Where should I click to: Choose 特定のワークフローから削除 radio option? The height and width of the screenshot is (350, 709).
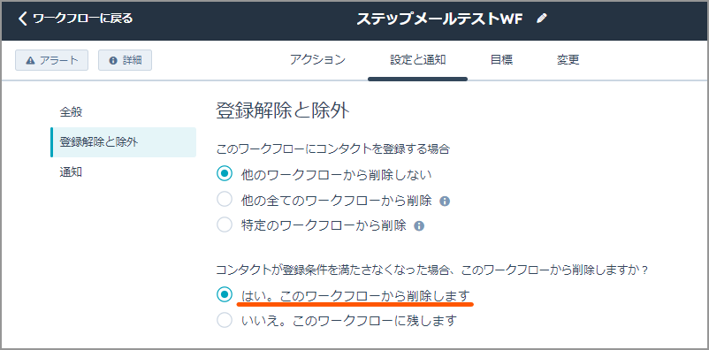(225, 224)
